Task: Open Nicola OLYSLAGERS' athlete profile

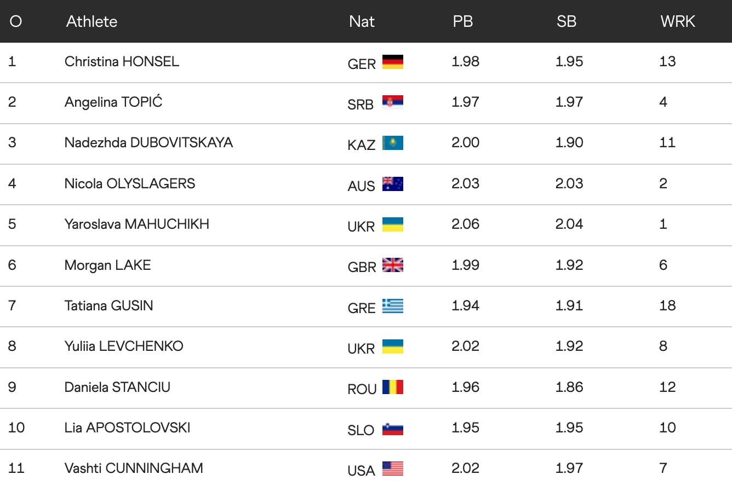Action: click(129, 183)
